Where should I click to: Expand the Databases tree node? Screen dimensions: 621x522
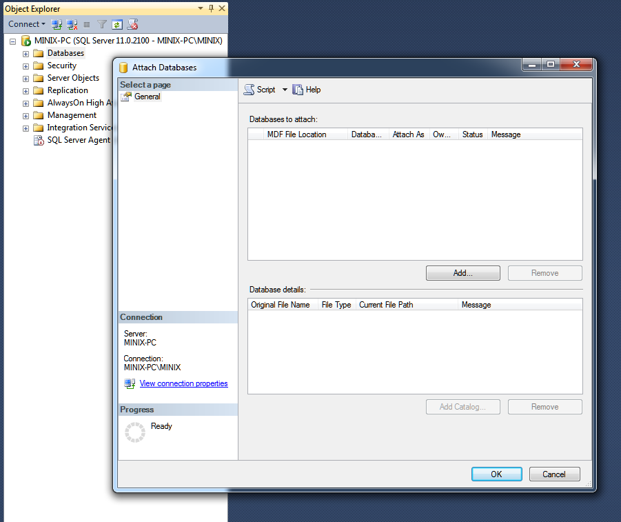pyautogui.click(x=26, y=53)
